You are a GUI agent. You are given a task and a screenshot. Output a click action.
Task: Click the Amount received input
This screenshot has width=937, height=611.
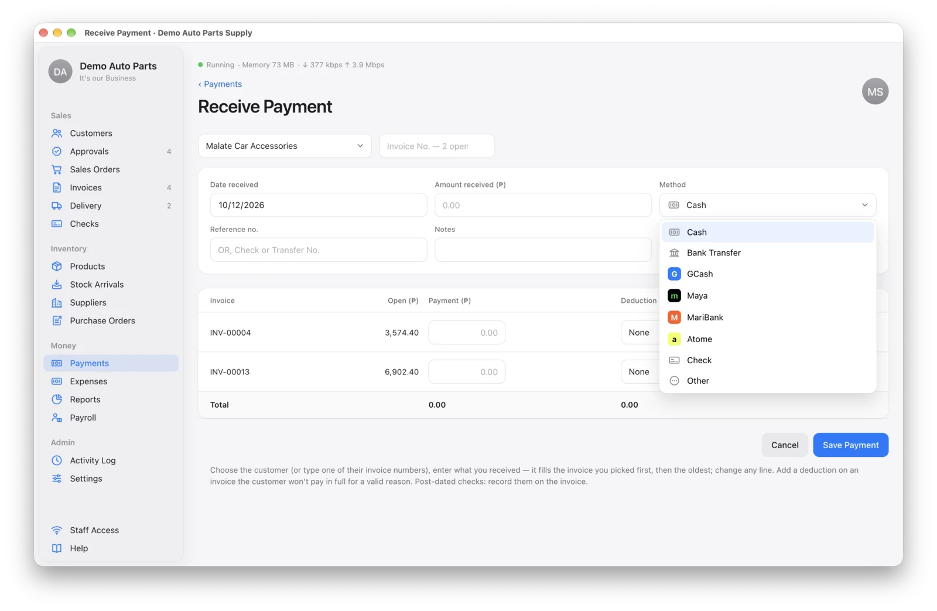[x=543, y=206]
